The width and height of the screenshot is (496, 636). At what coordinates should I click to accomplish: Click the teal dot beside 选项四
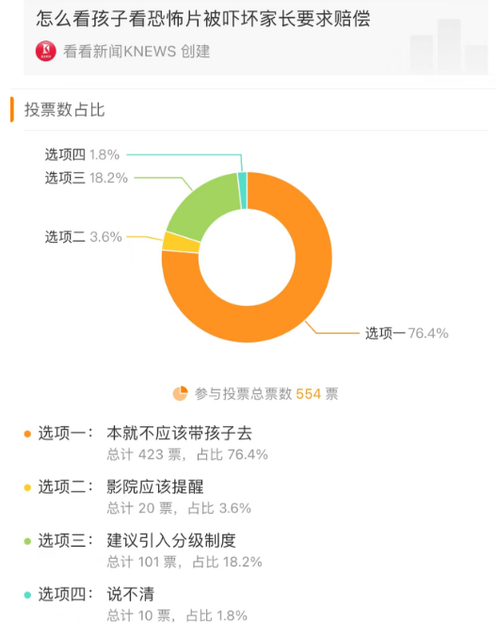27,595
